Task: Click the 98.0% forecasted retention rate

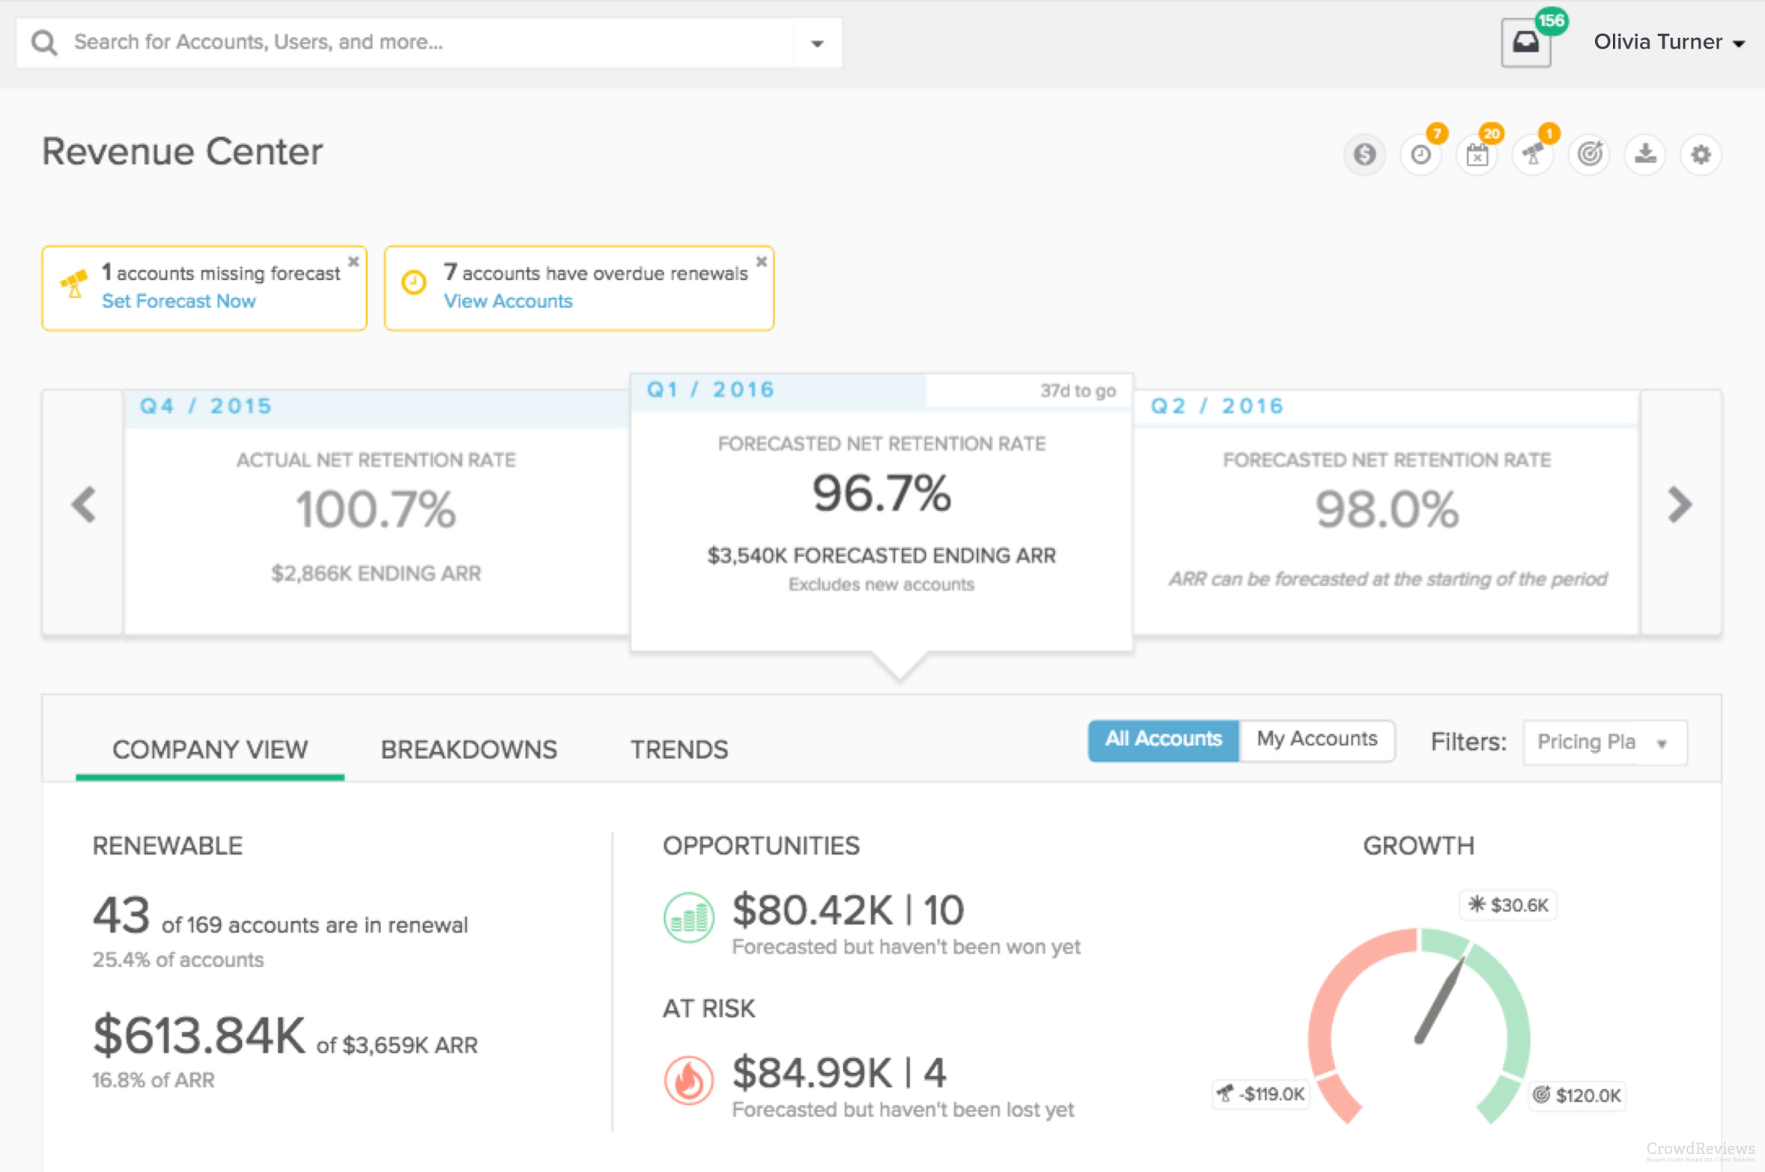Action: (x=1387, y=510)
